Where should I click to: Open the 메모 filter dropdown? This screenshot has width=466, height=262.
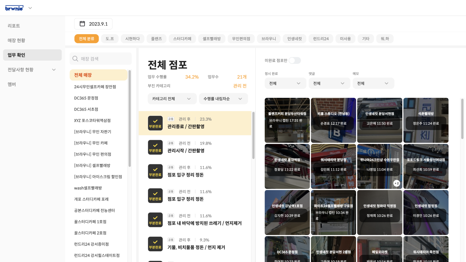pos(373,83)
